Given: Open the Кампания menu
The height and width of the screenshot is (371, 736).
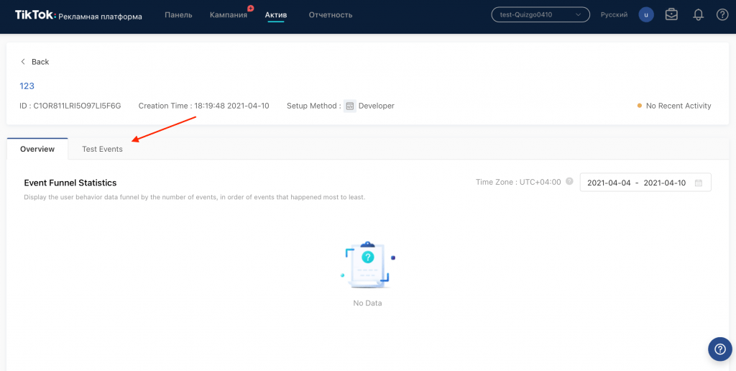Looking at the screenshot, I should pyautogui.click(x=228, y=14).
